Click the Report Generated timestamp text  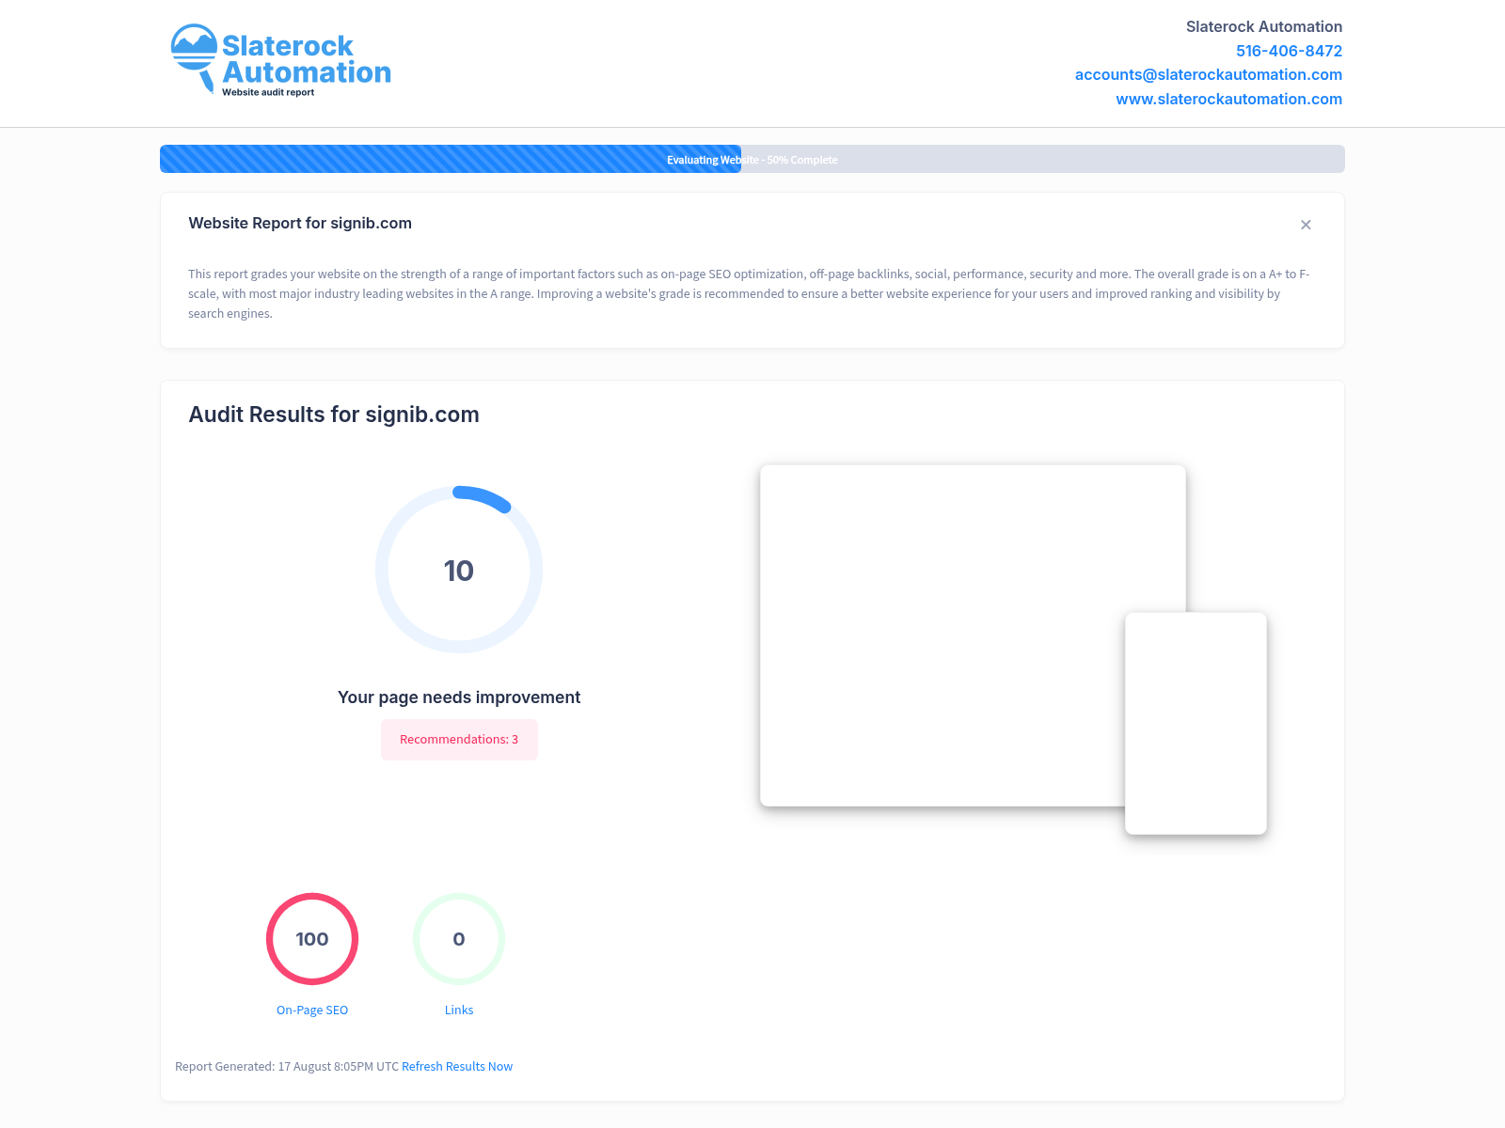pos(287,1067)
